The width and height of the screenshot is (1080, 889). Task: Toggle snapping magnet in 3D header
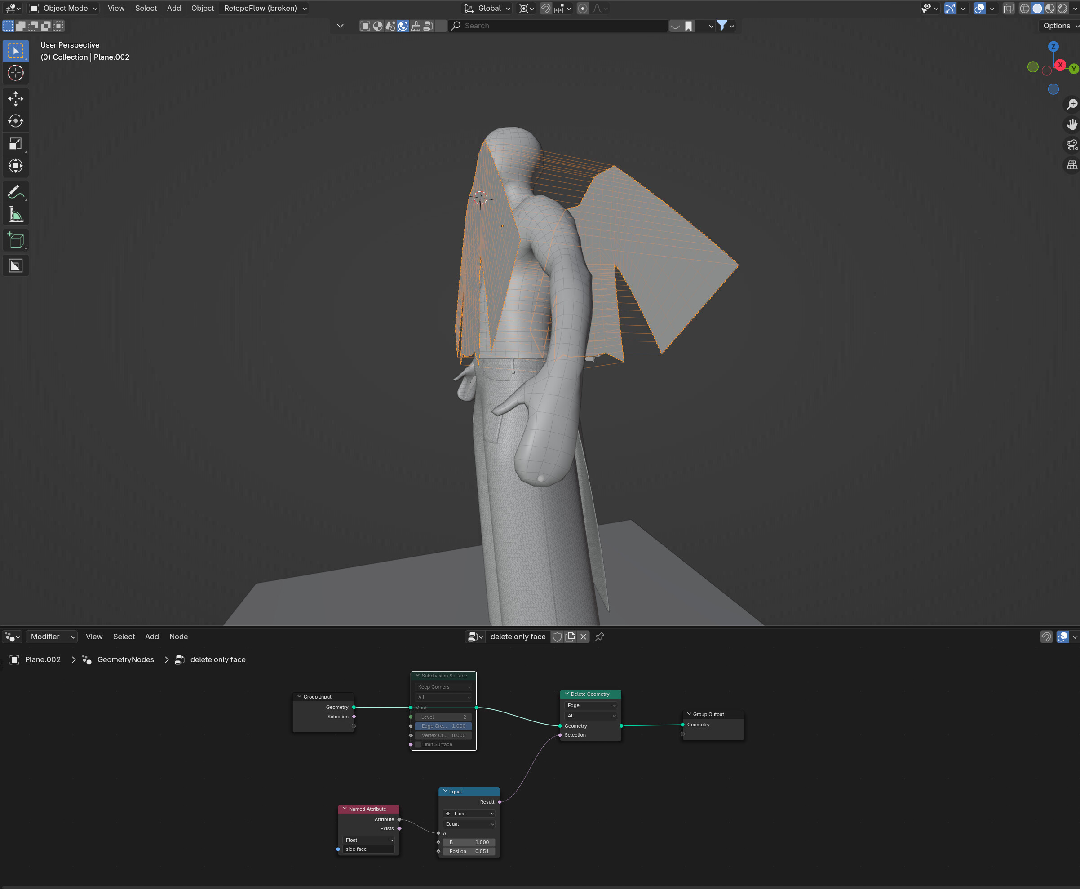(x=546, y=8)
